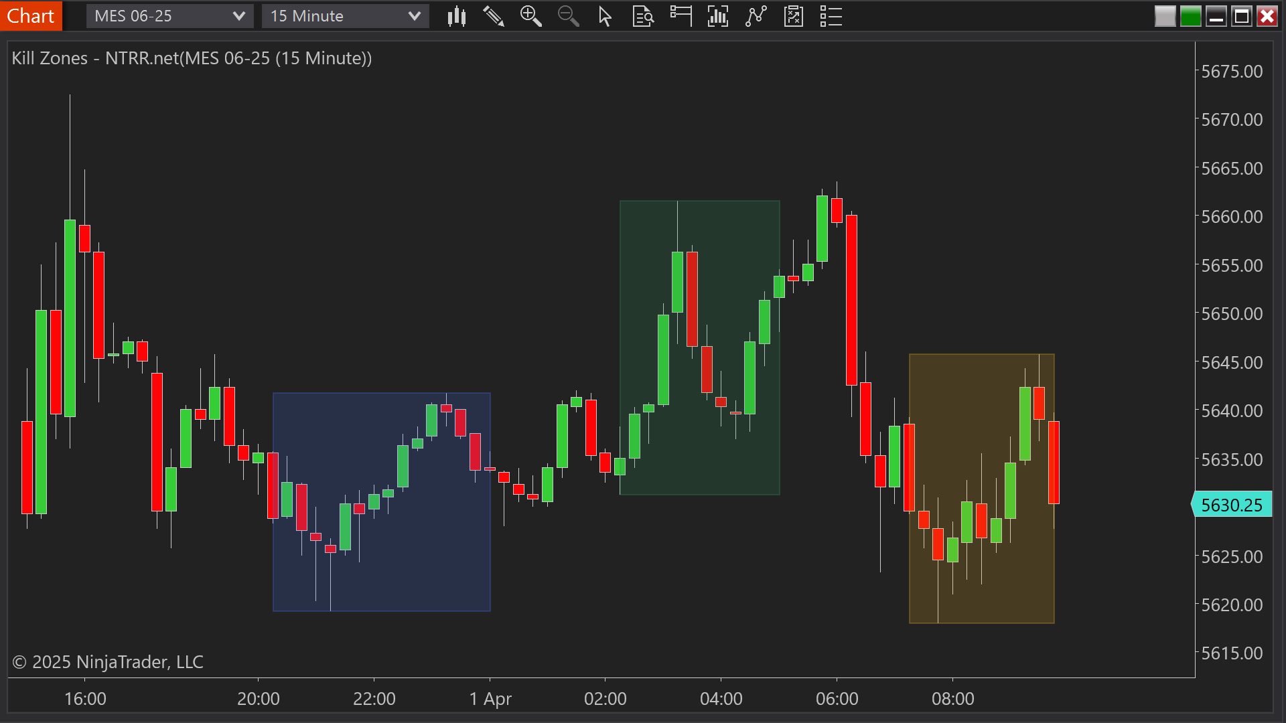
Task: Open the chart Properties panel
Action: (x=831, y=16)
